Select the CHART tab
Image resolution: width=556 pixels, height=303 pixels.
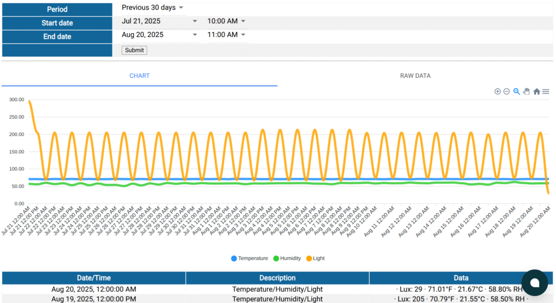pos(140,76)
